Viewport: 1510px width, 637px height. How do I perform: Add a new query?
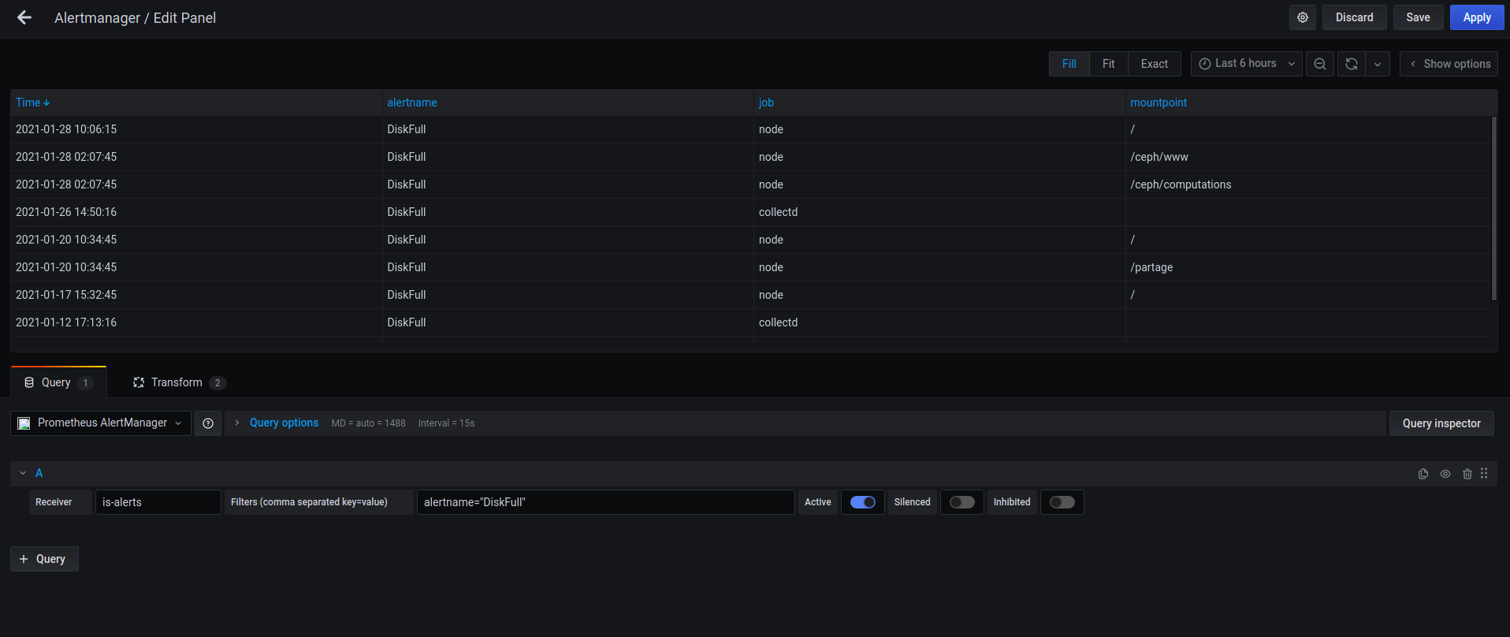pyautogui.click(x=44, y=559)
